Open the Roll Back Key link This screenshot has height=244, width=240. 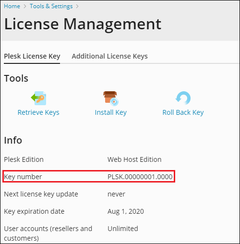(x=183, y=112)
